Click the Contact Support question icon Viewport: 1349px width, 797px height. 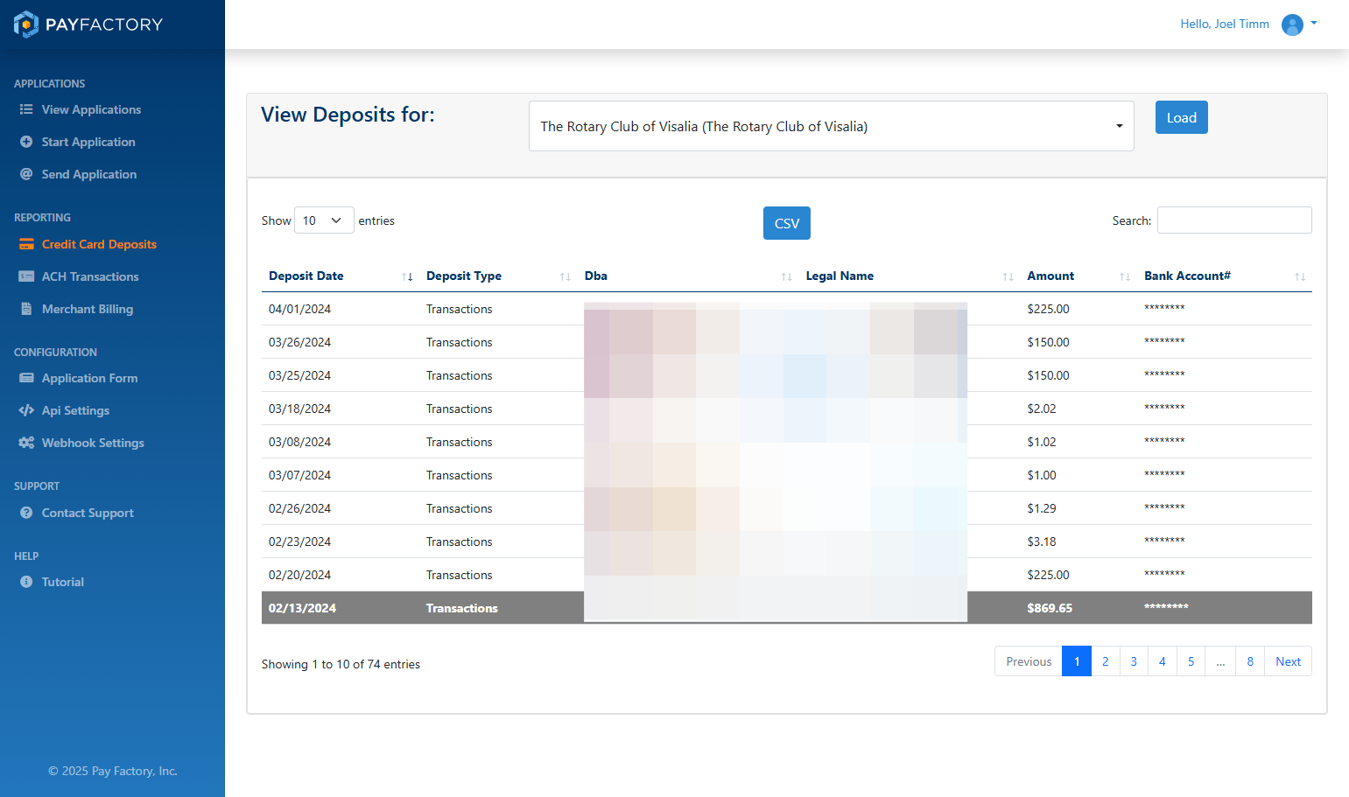26,513
